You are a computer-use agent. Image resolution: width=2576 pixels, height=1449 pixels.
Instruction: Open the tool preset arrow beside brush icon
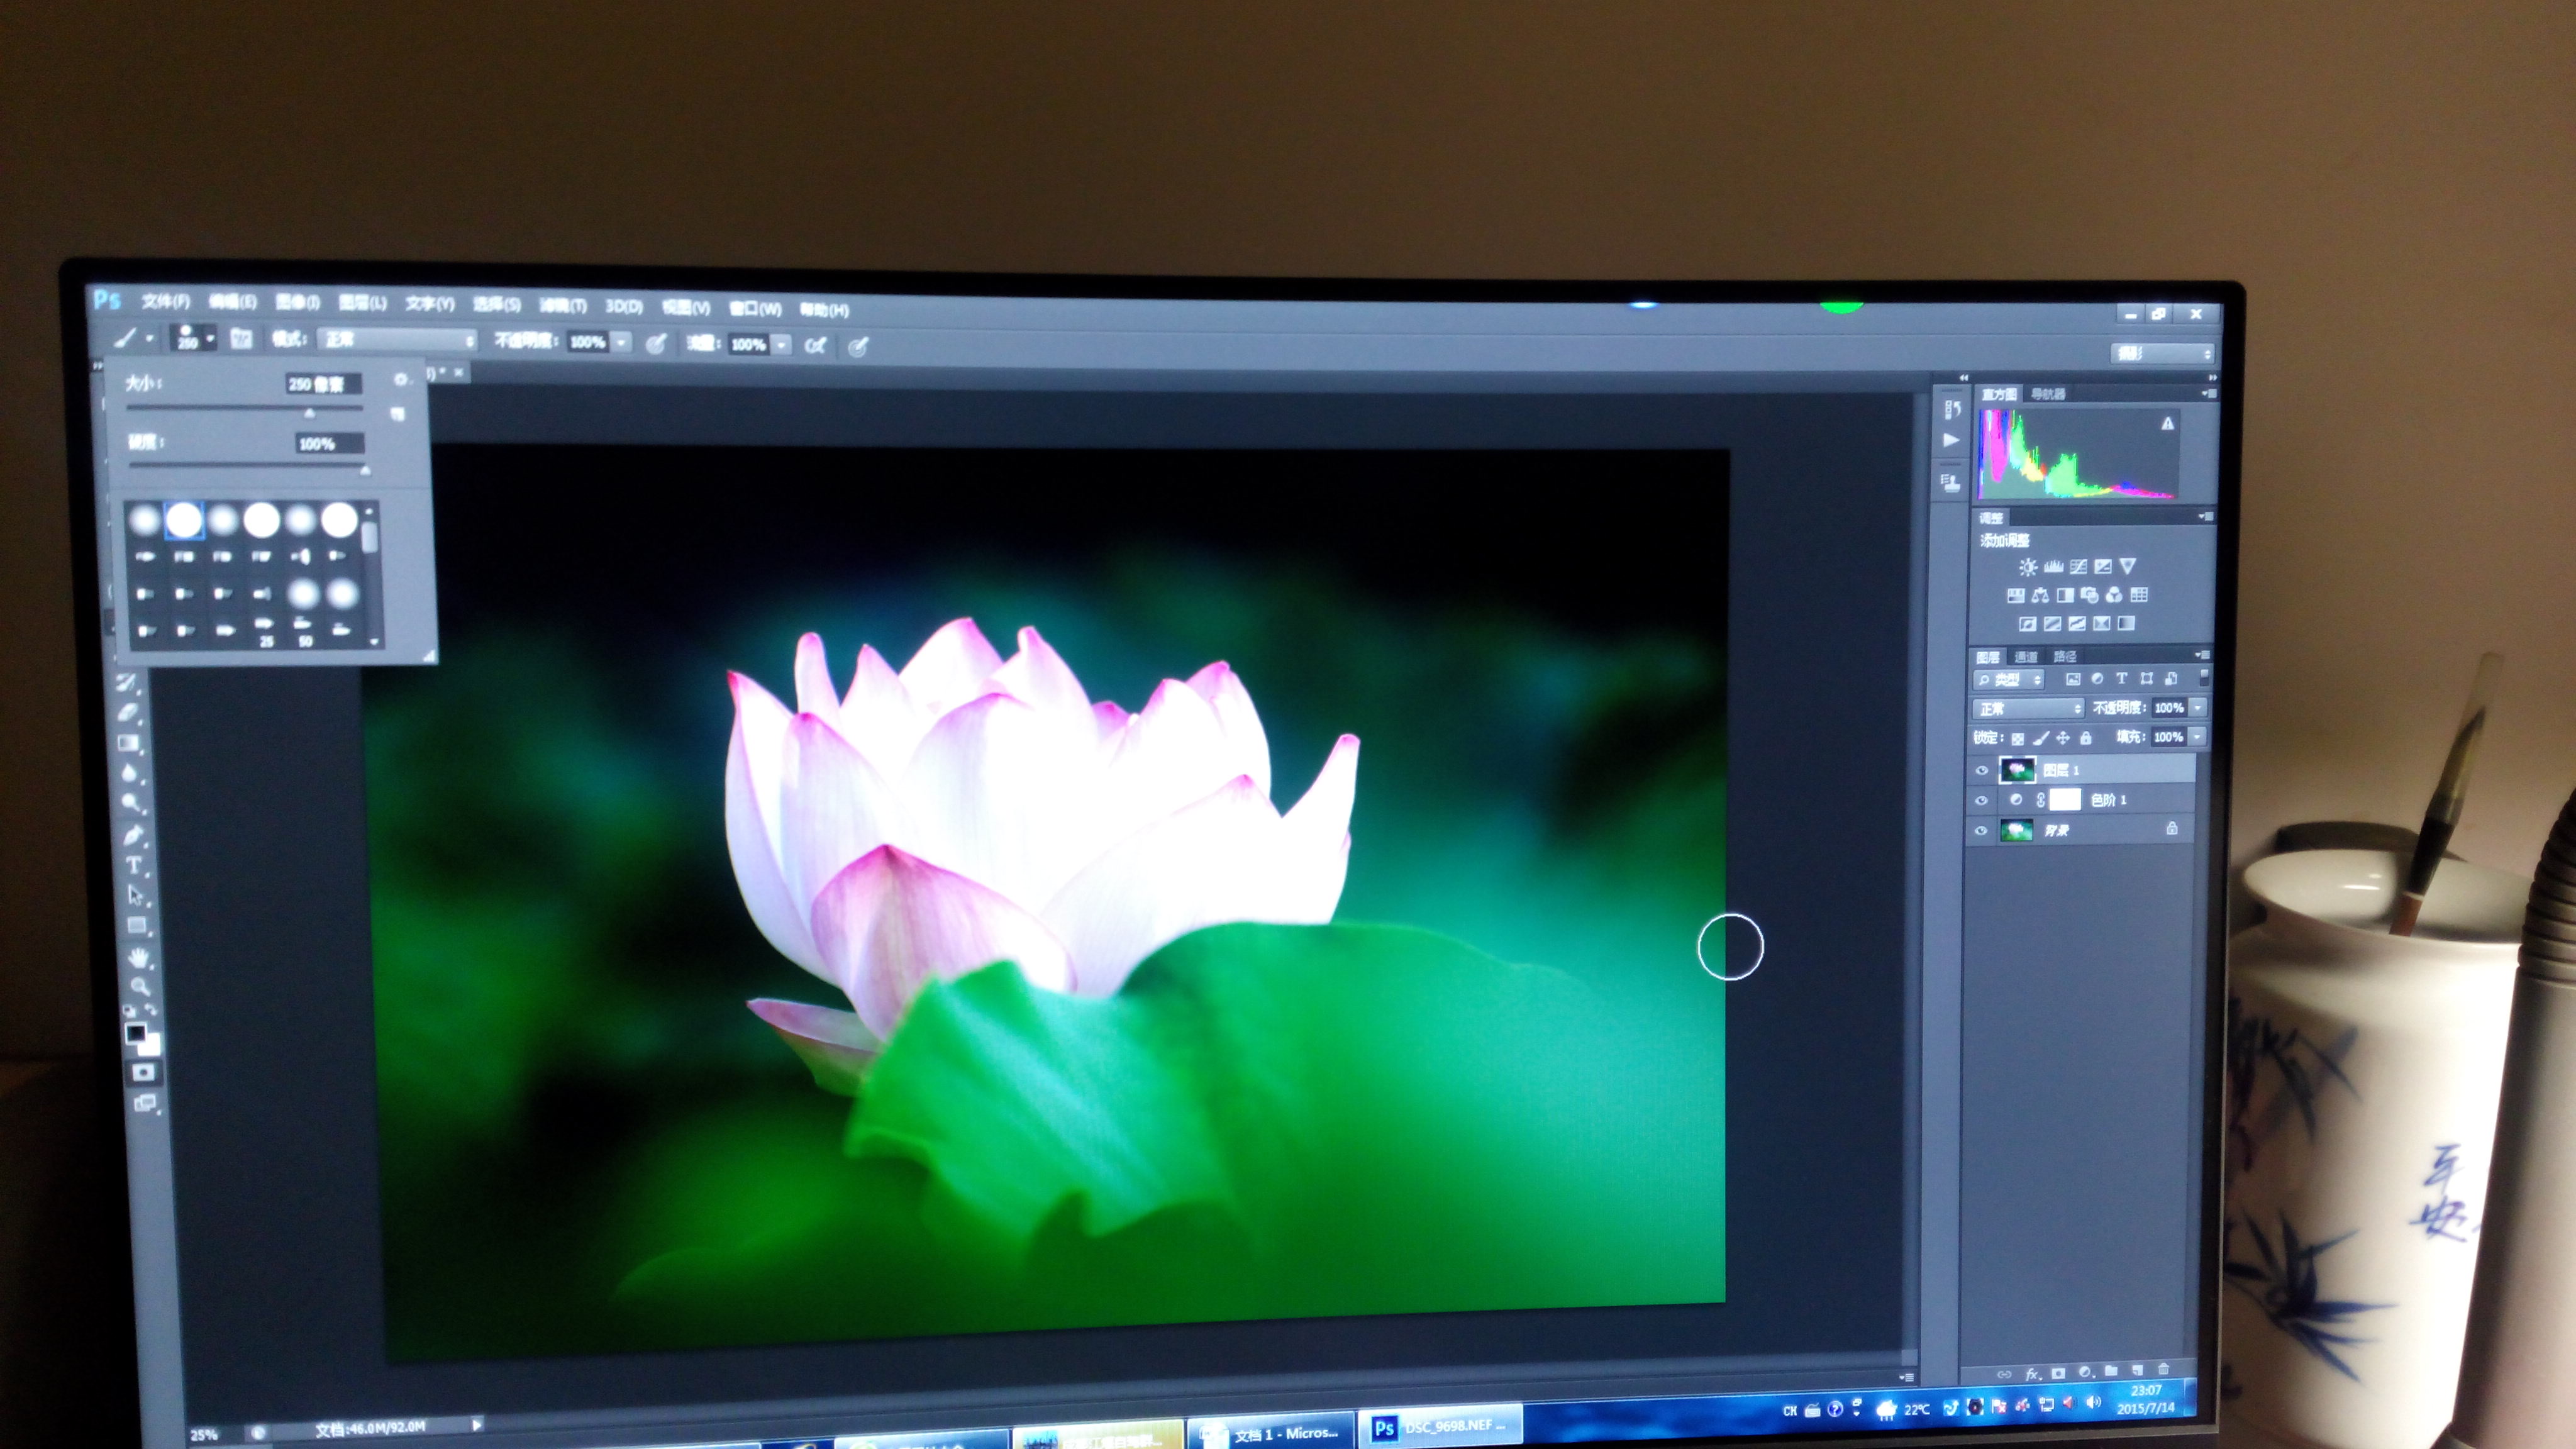click(150, 338)
